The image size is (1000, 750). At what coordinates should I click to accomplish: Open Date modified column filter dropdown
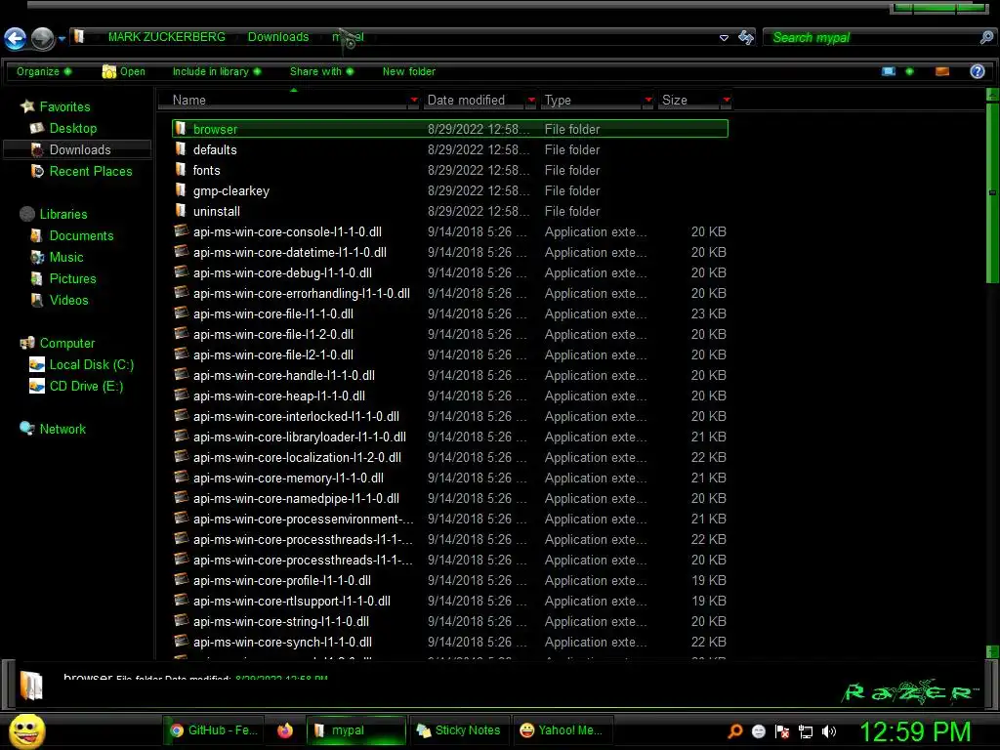pyautogui.click(x=531, y=101)
